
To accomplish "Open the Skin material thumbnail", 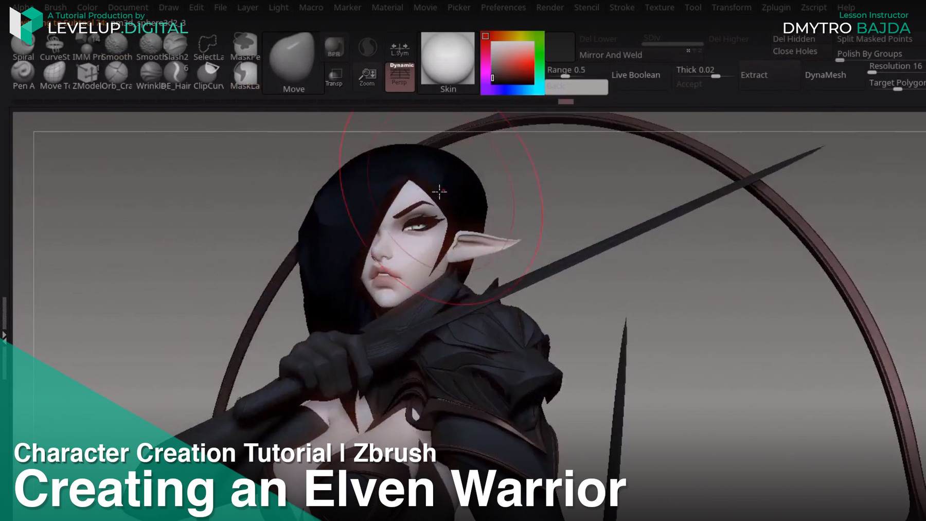I will point(448,63).
